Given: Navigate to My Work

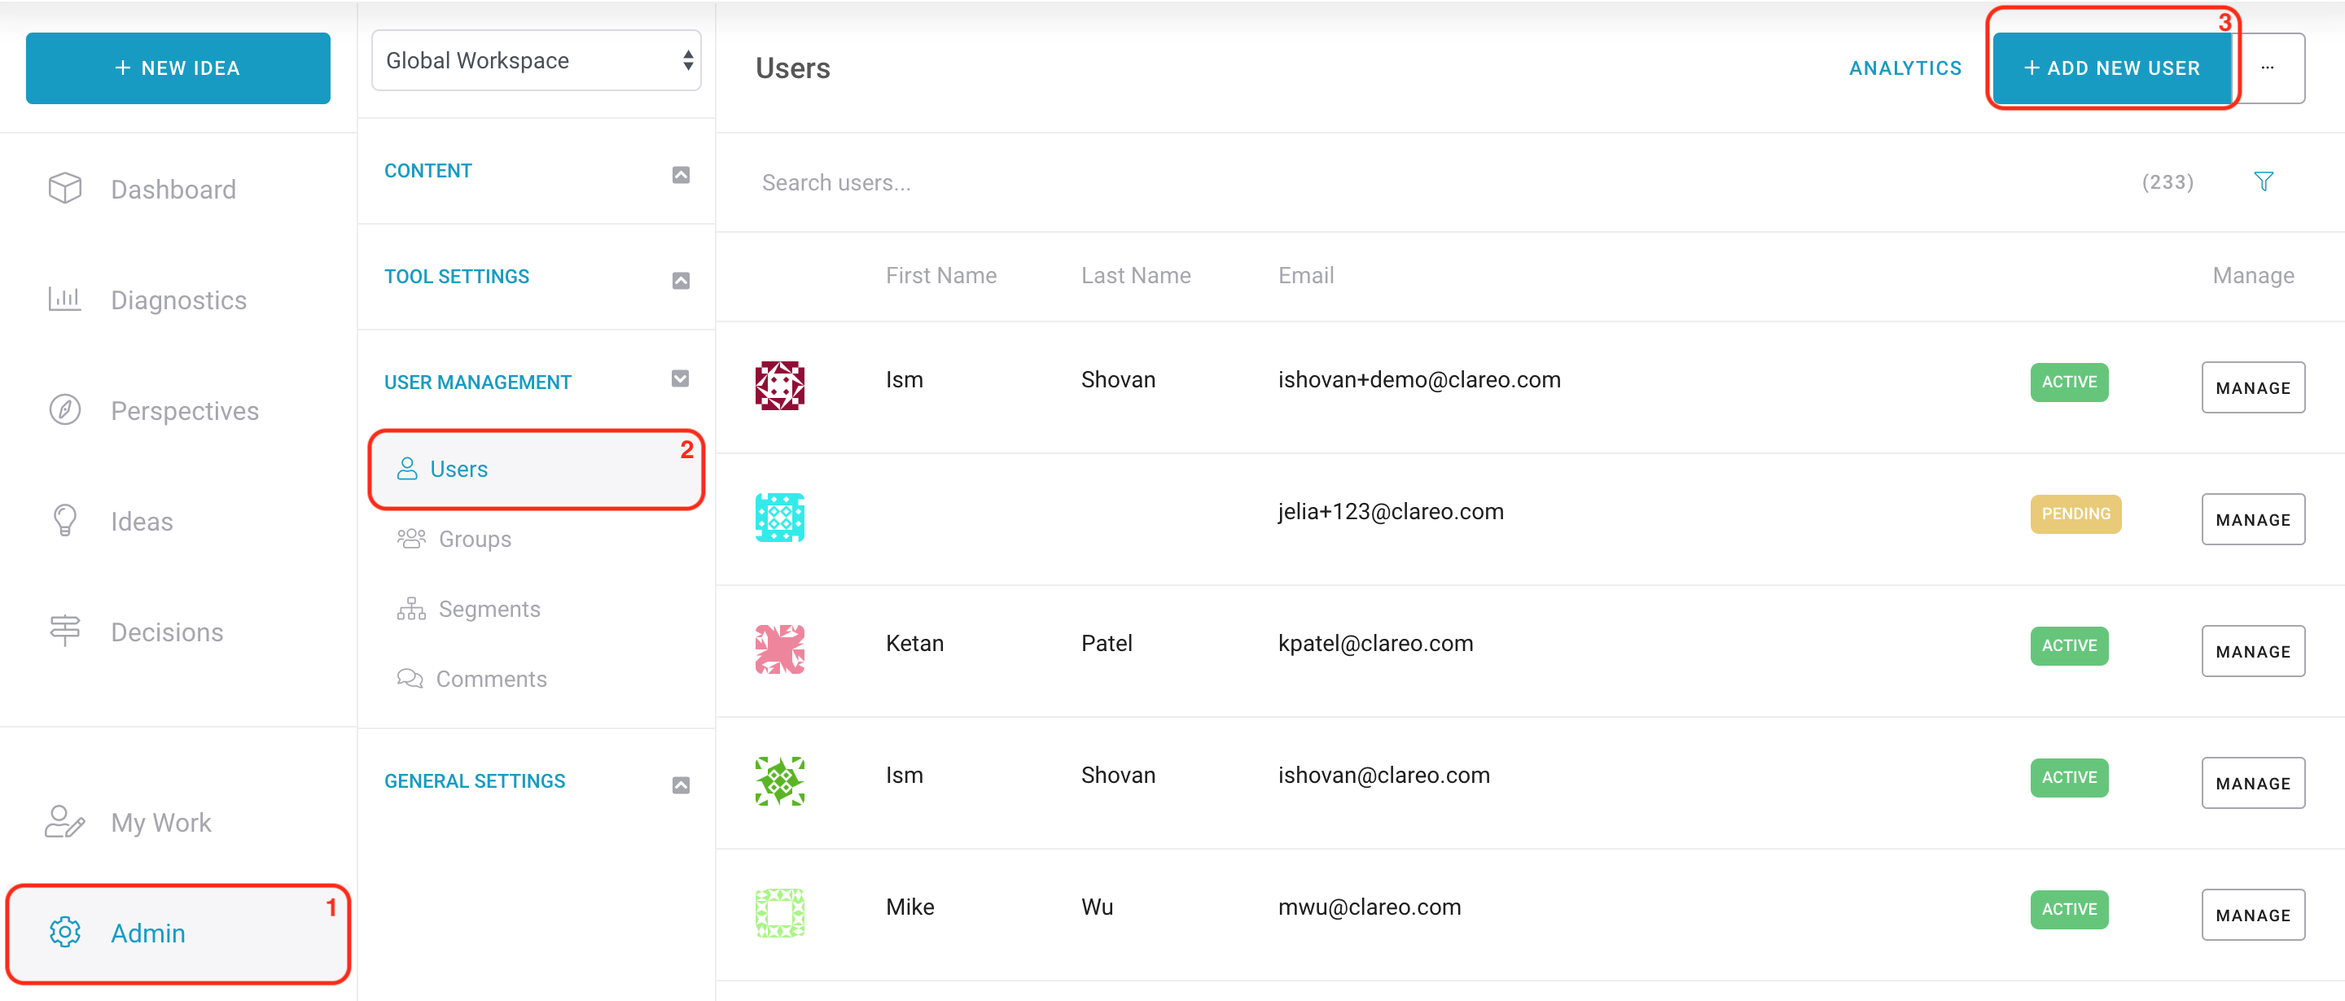Looking at the screenshot, I should click(x=161, y=823).
